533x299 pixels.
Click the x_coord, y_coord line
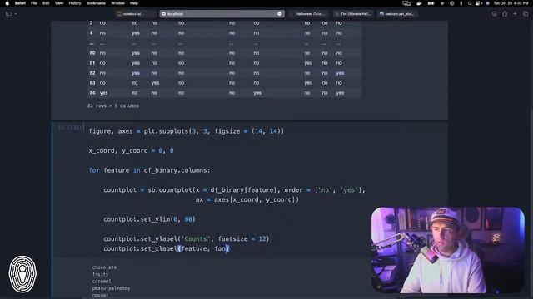click(132, 150)
